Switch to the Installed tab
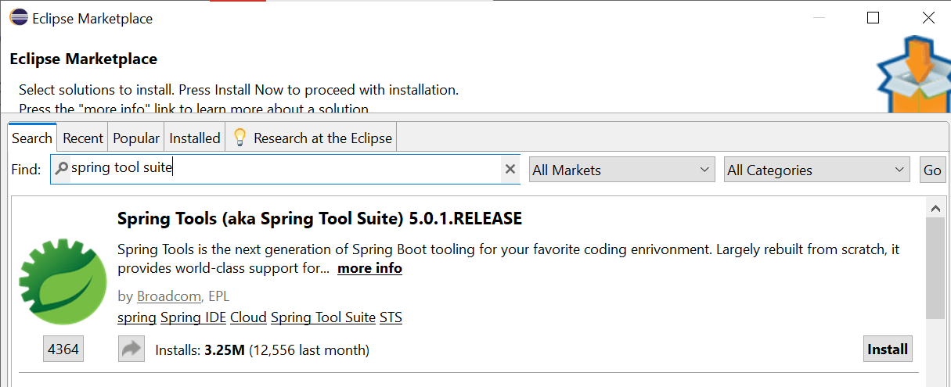 195,138
